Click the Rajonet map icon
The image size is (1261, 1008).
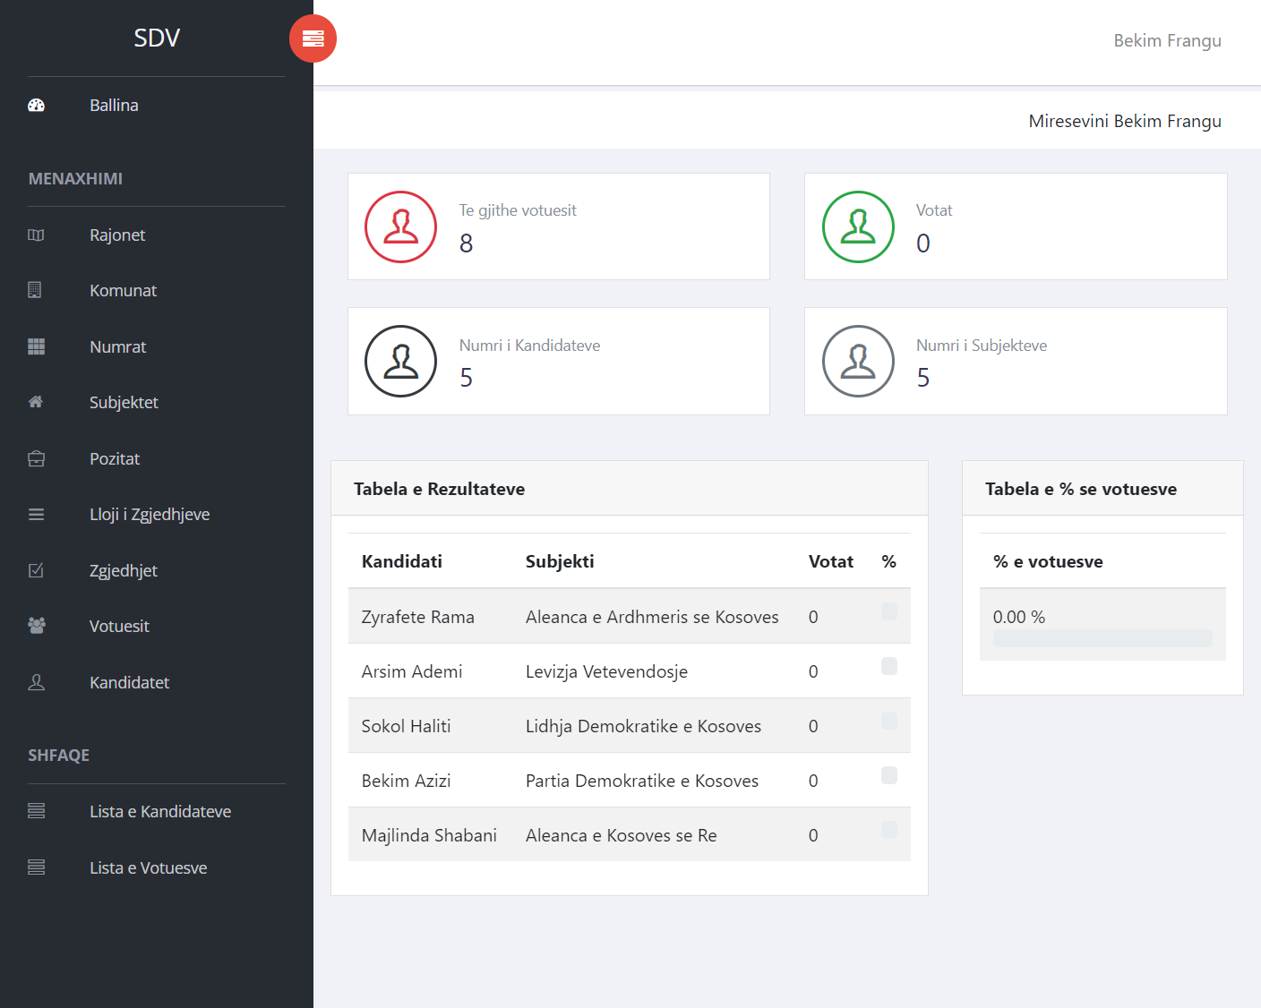pyautogui.click(x=36, y=235)
